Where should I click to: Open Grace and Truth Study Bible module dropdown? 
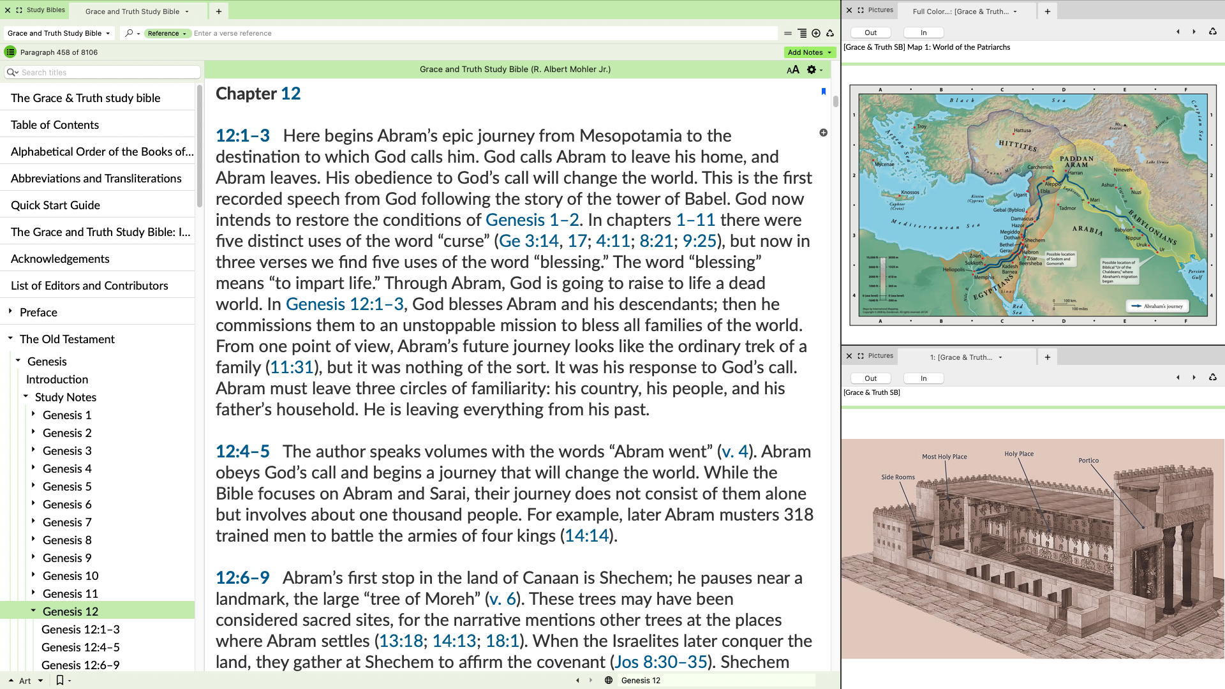point(59,33)
